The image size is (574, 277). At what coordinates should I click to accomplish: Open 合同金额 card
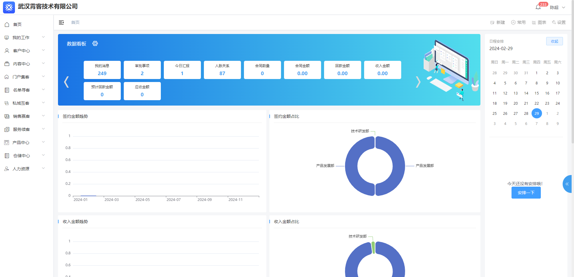(303, 70)
